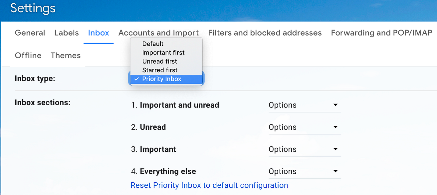The image size is (437, 195).
Task: Choose Starred first in the dropdown list
Action: point(160,70)
